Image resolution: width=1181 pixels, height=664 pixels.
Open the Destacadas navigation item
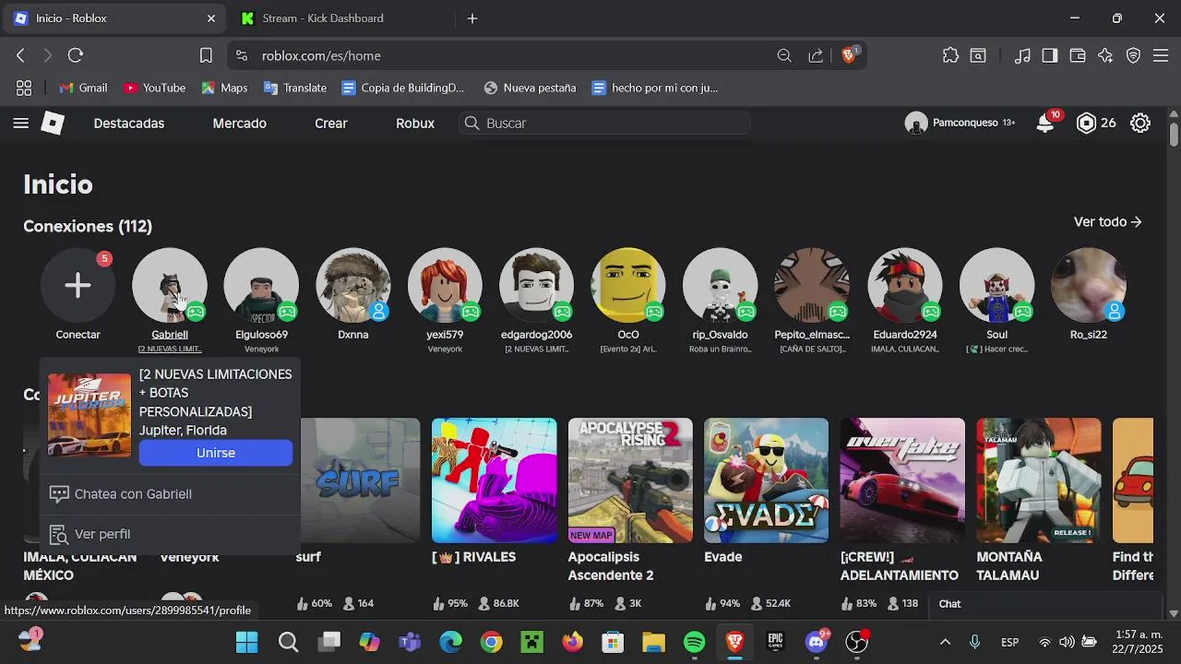(x=129, y=123)
